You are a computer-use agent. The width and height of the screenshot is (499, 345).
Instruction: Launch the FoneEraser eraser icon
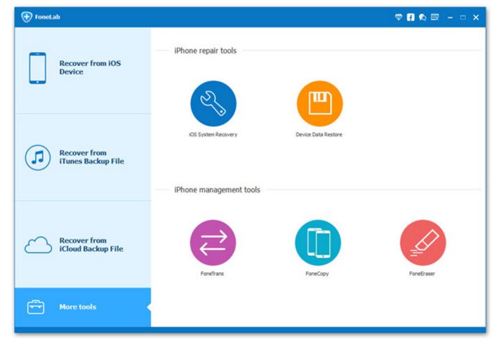coord(423,243)
